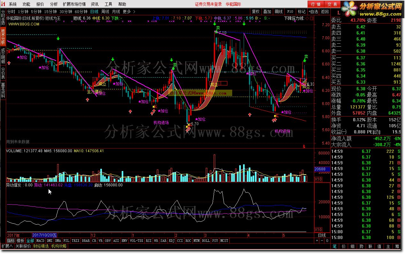Open the 系统 menu

click(13, 4)
